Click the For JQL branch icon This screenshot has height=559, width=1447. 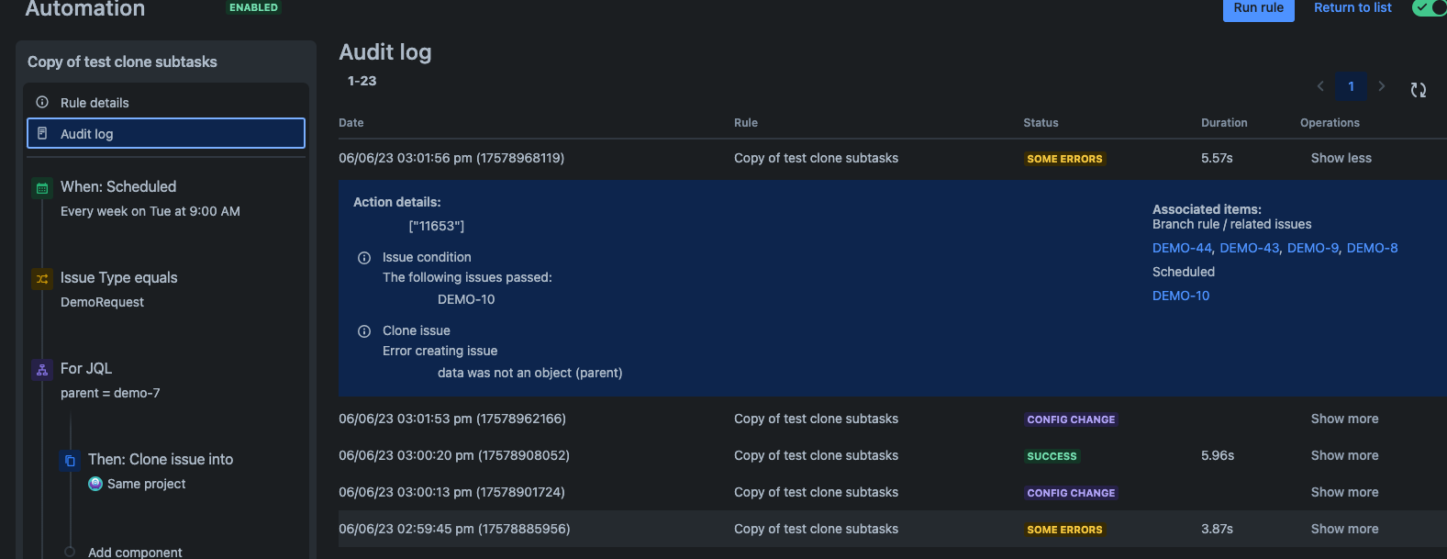point(42,370)
